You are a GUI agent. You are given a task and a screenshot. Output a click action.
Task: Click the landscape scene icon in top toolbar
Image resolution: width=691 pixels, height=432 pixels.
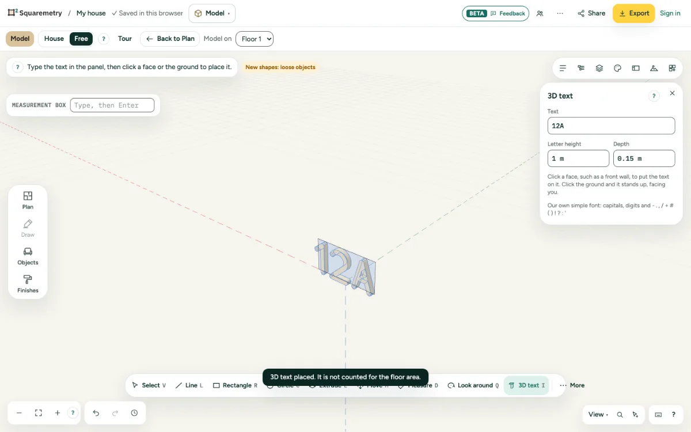[654, 68]
